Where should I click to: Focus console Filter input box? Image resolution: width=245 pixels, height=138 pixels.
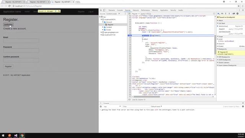136,107
